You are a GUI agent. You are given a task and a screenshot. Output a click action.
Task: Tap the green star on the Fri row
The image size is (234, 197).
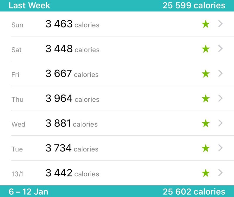pyautogui.click(x=206, y=74)
